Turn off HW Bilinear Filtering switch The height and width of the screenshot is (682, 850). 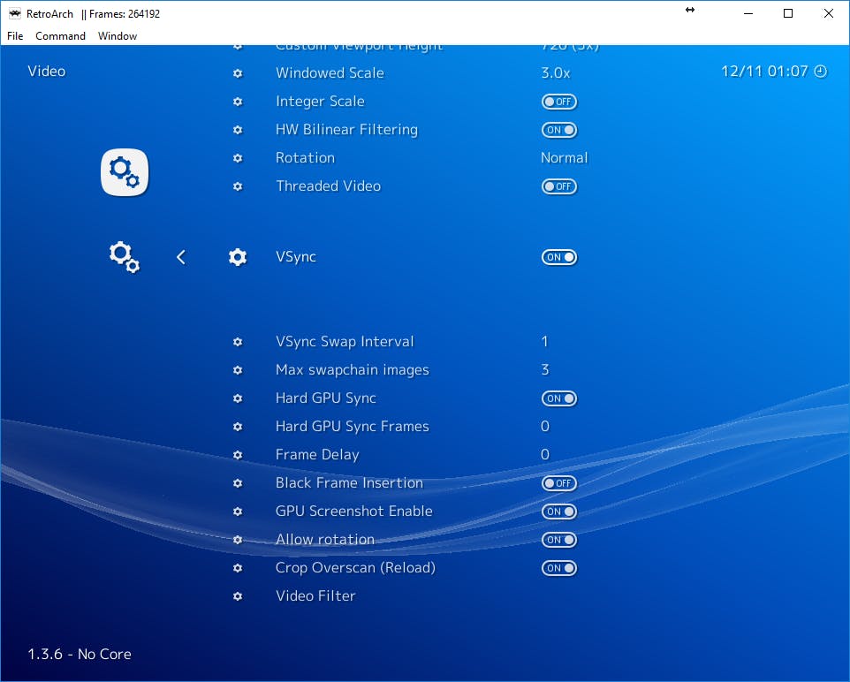(559, 130)
